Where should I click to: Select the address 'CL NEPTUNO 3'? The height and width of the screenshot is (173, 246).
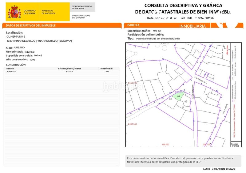click(16, 36)
